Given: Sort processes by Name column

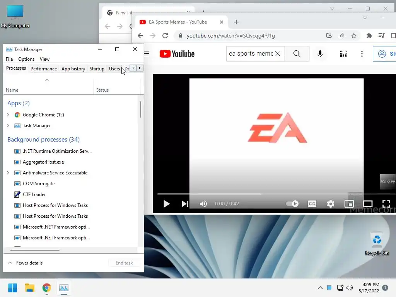Looking at the screenshot, I should (48, 87).
